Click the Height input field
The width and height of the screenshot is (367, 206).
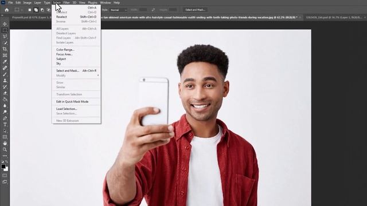click(173, 10)
